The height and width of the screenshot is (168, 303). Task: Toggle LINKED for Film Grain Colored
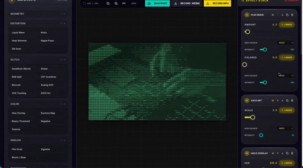pos(287,57)
